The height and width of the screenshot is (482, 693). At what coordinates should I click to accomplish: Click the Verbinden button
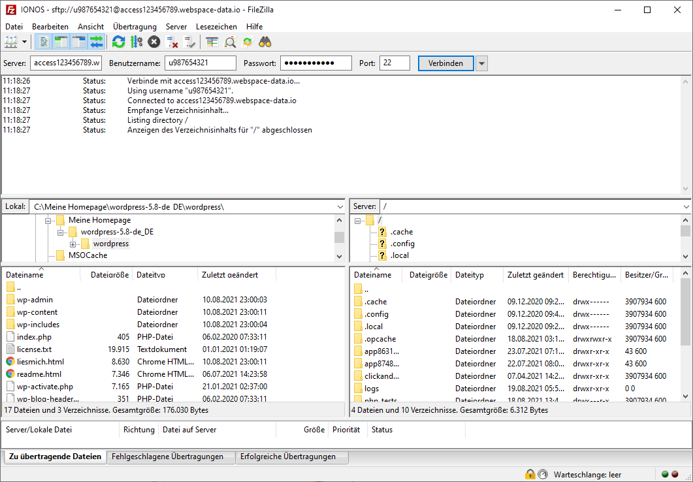tap(446, 63)
